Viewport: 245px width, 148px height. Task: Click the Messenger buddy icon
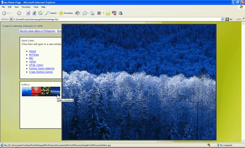pos(120,13)
